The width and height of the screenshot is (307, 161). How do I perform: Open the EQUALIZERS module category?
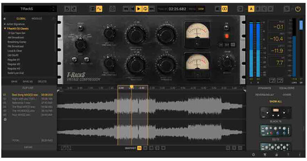[287, 88]
